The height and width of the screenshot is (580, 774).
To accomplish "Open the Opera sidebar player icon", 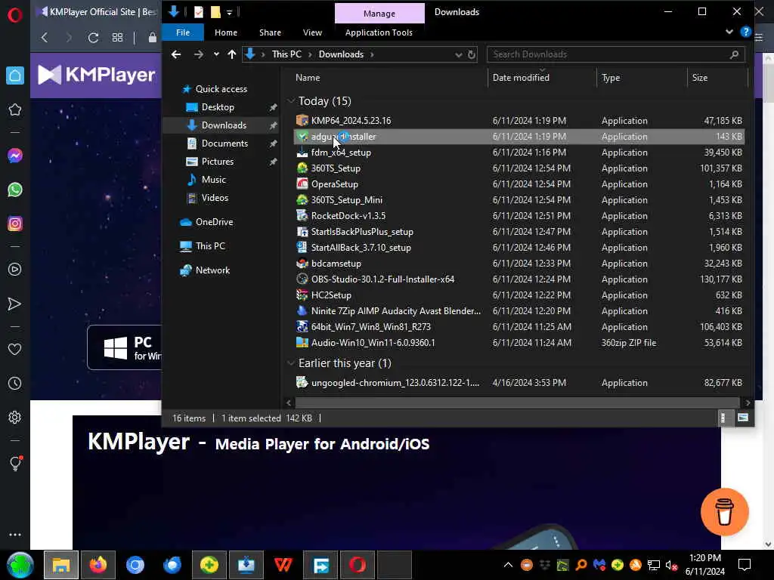I will pos(15,270).
